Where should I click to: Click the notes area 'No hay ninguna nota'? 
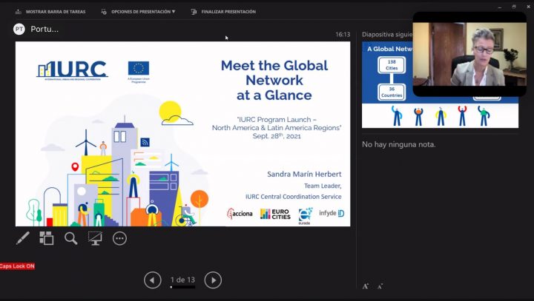point(398,144)
